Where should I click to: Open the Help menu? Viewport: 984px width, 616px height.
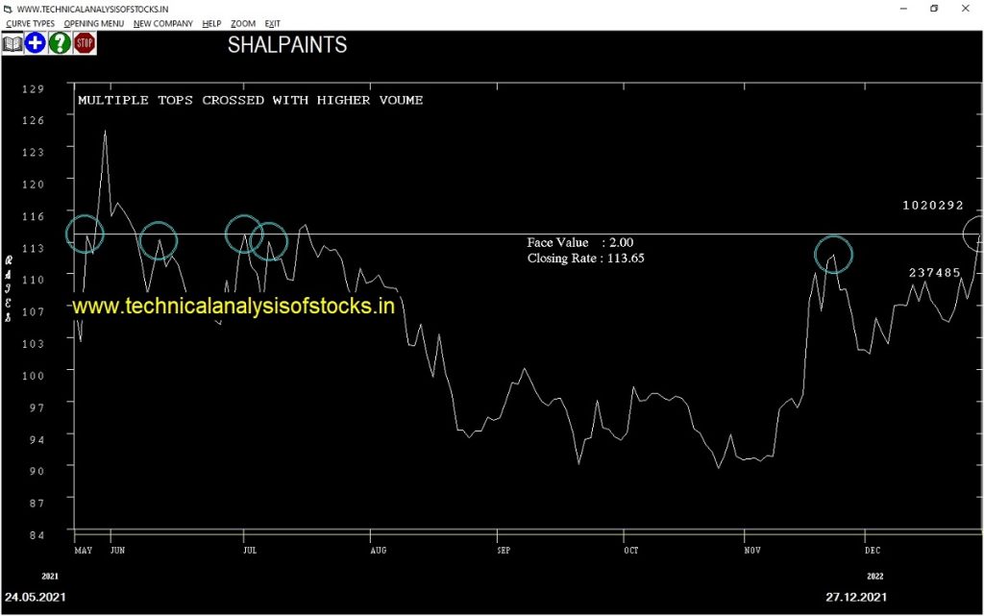[x=212, y=23]
